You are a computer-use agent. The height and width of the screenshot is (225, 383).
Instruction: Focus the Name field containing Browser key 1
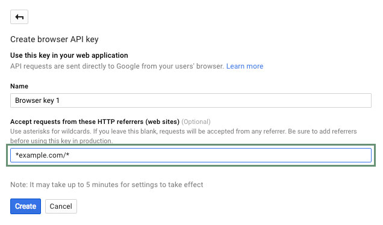tap(191, 100)
